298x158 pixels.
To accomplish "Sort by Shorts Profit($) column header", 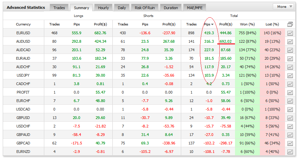I will click(x=169, y=24).
